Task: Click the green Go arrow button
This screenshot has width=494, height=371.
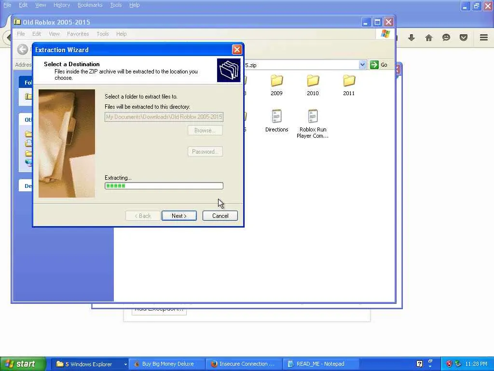Action: pos(374,65)
